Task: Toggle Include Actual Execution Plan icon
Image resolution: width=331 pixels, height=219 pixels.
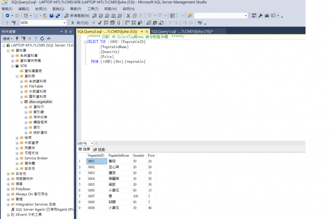Action: (x=127, y=23)
